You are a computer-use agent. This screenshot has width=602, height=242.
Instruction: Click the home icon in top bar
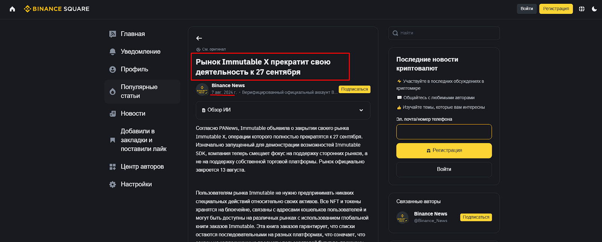pos(12,9)
